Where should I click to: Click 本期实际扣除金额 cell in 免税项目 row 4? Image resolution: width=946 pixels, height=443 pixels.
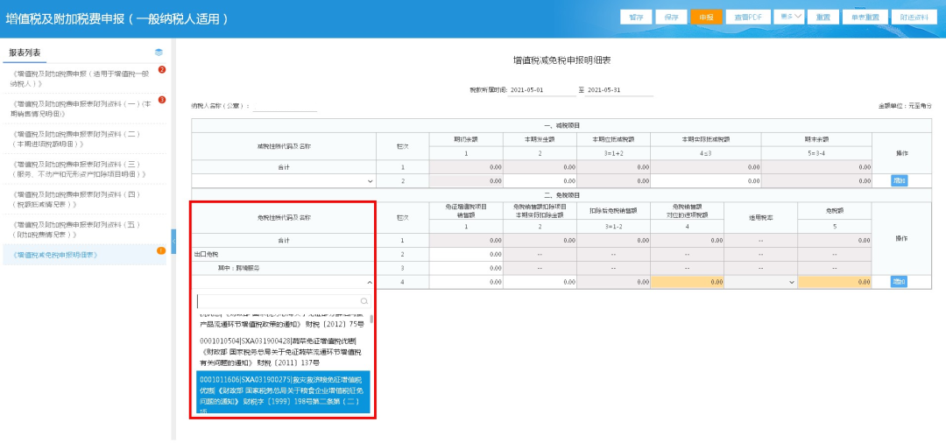coord(540,281)
